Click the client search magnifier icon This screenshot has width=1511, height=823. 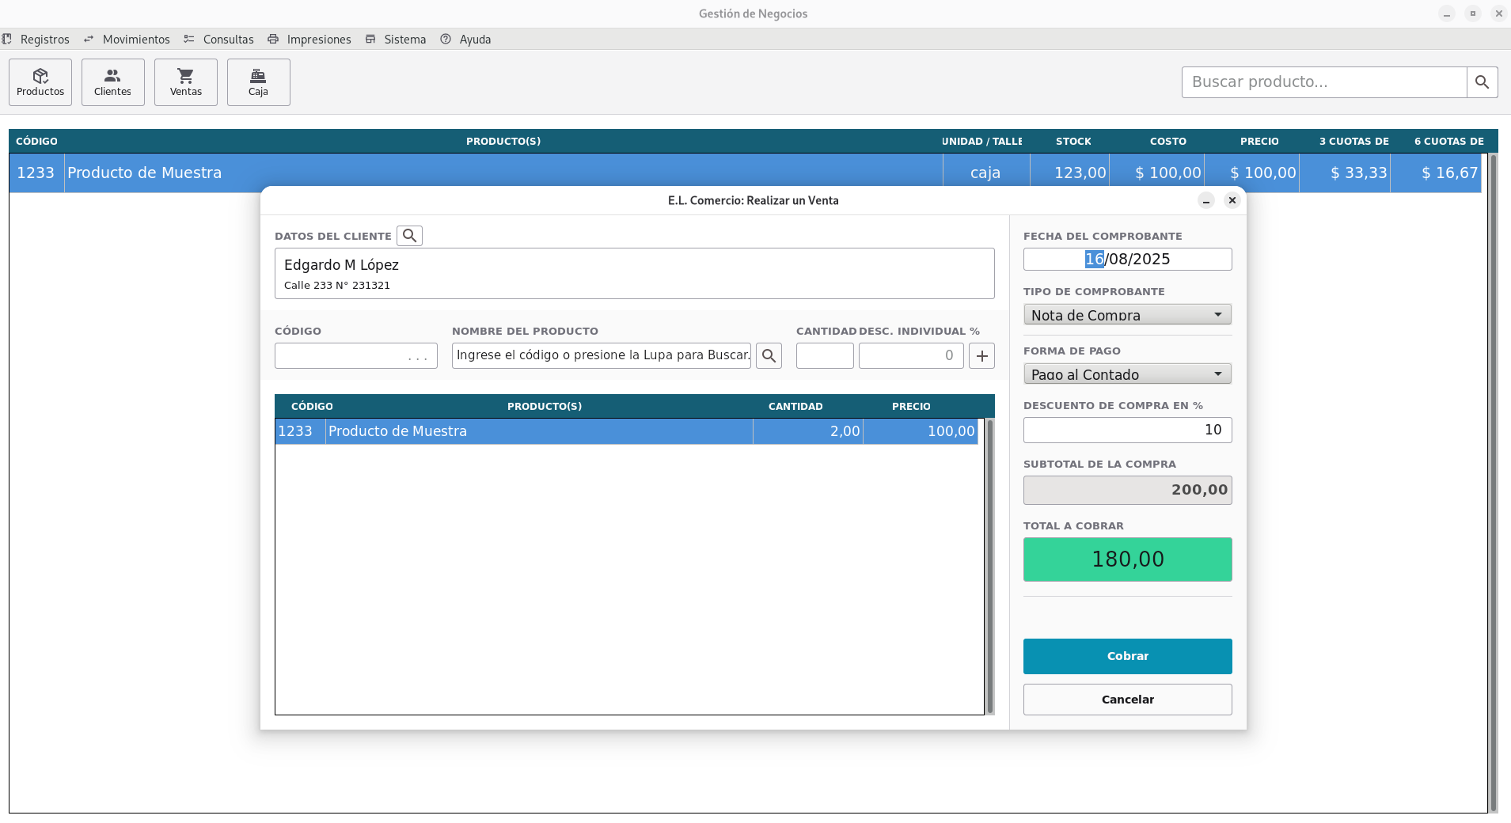(409, 236)
